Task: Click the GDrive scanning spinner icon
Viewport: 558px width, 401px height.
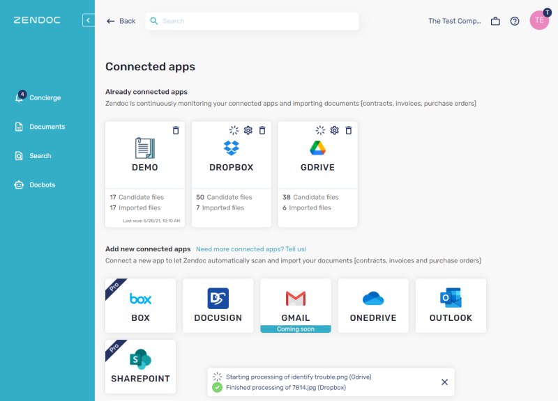Action: pos(320,130)
